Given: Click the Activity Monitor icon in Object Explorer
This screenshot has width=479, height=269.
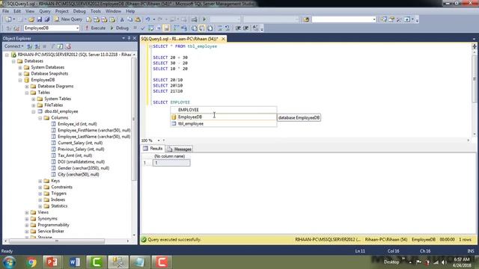Looking at the screenshot, I should click(x=68, y=46).
